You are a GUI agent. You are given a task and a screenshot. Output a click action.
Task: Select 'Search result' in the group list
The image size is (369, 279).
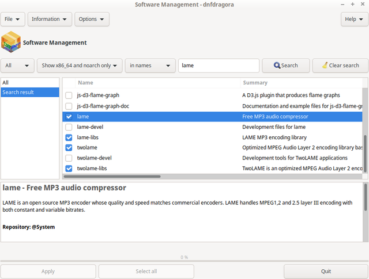[30, 92]
